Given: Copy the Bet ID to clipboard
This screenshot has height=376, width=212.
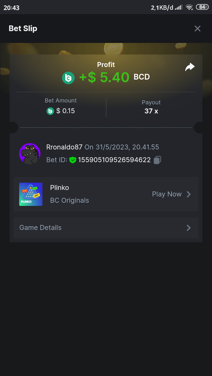Looking at the screenshot, I should pos(157,160).
